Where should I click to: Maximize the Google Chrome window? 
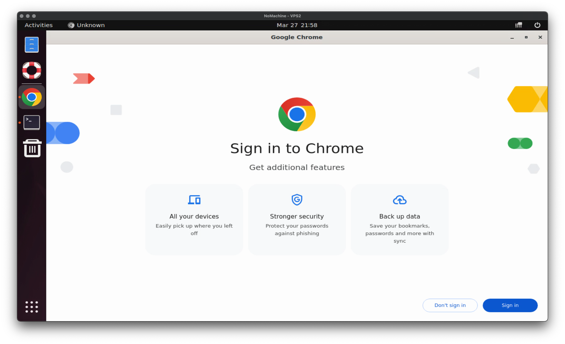[526, 37]
